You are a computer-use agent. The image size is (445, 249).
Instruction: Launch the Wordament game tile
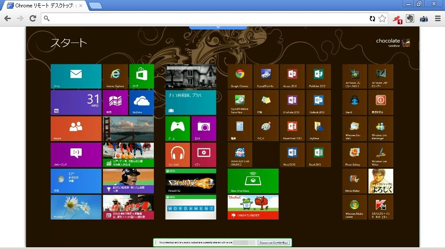[191, 207]
